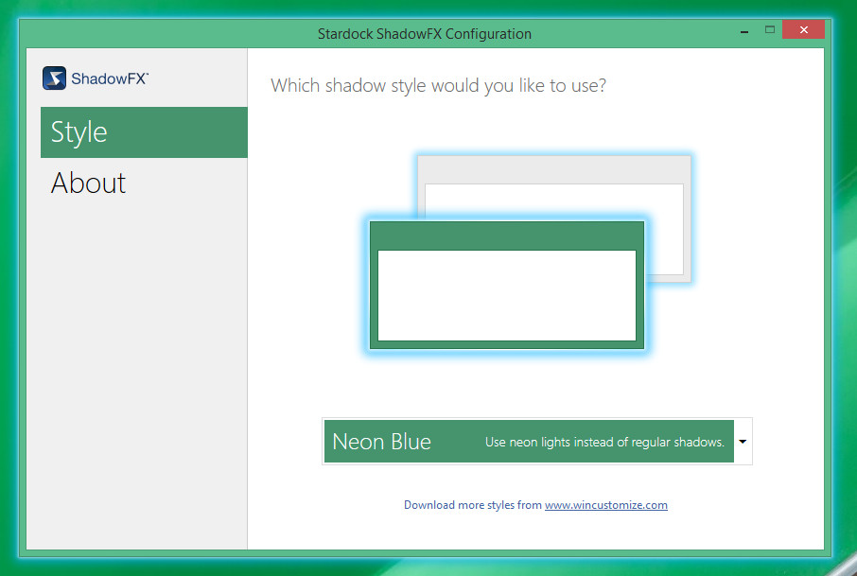Switch to the About section

(144, 183)
